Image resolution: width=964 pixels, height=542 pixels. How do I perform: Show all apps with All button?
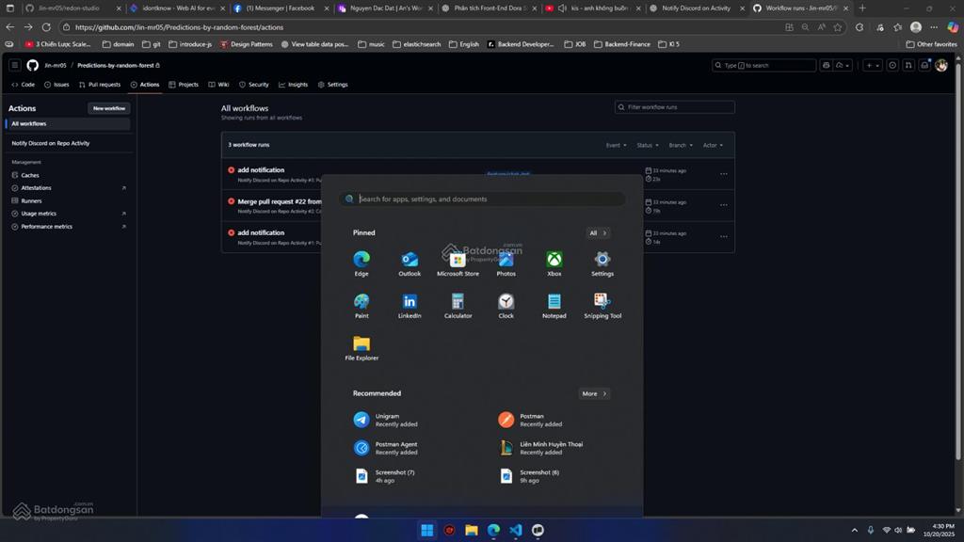(x=598, y=232)
